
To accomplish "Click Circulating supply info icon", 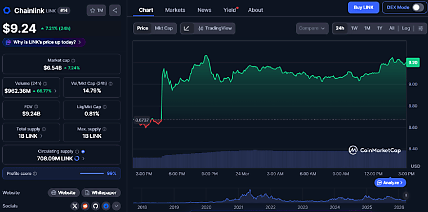I will coord(77,151).
